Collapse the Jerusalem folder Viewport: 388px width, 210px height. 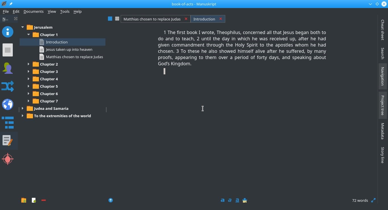pyautogui.click(x=22, y=27)
